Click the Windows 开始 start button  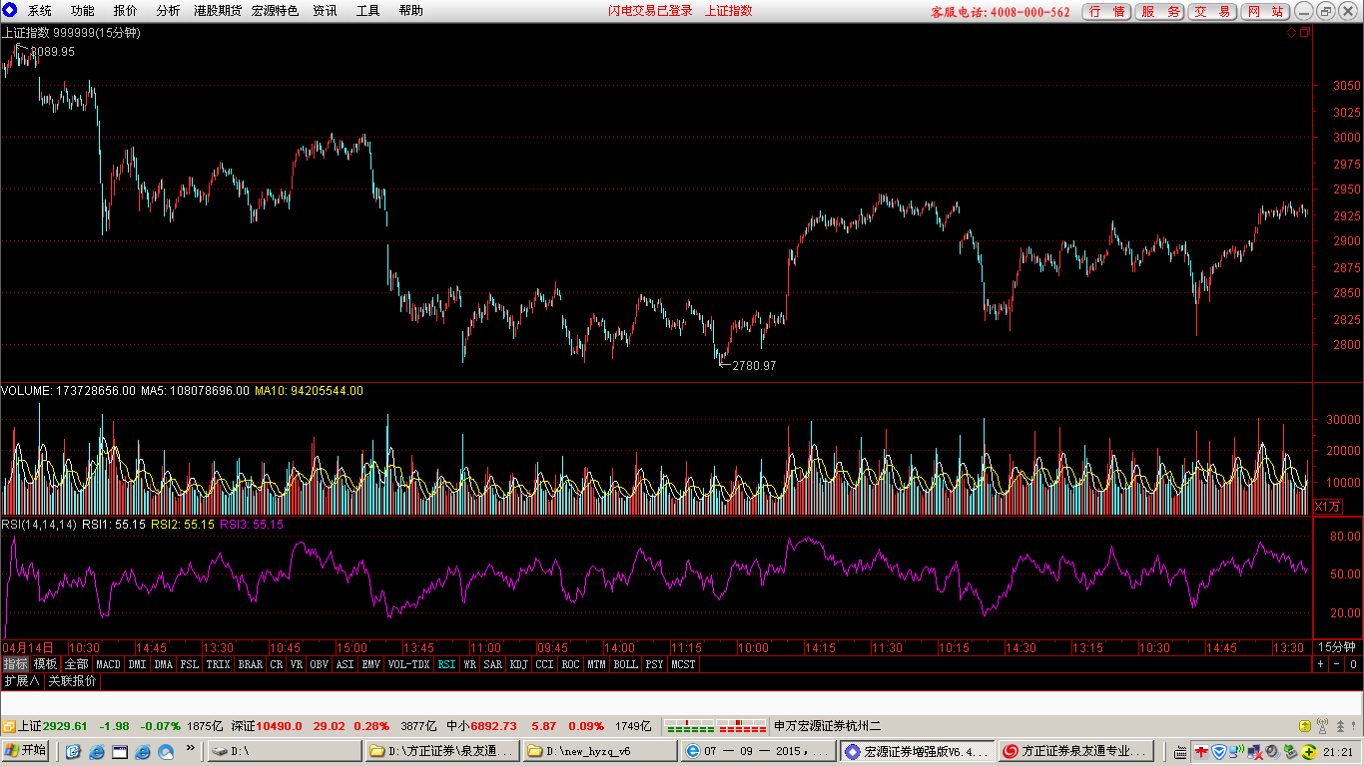coord(25,751)
